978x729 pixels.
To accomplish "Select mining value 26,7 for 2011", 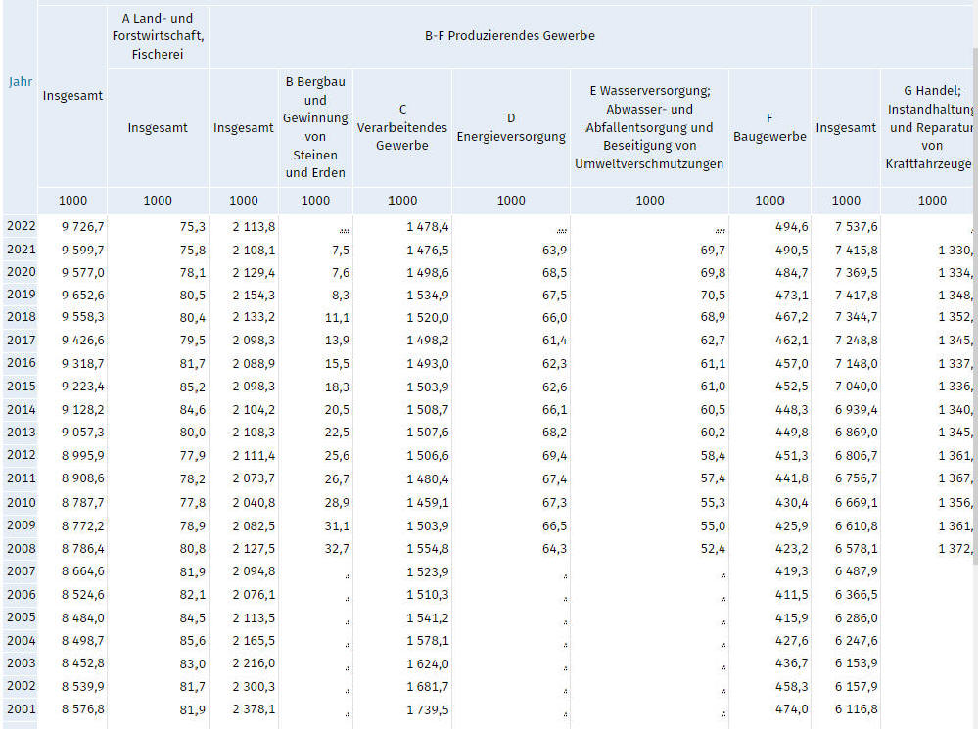I will (x=337, y=478).
